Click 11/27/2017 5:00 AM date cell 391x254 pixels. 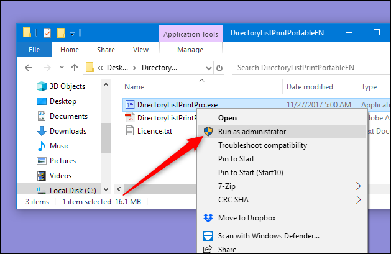(319, 105)
